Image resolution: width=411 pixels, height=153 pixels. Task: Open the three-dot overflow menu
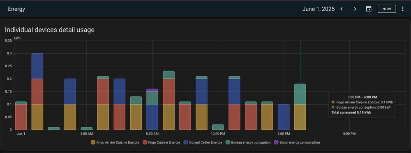pos(403,9)
